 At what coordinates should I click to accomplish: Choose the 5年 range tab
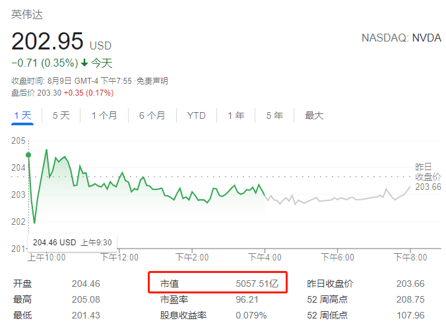click(274, 115)
